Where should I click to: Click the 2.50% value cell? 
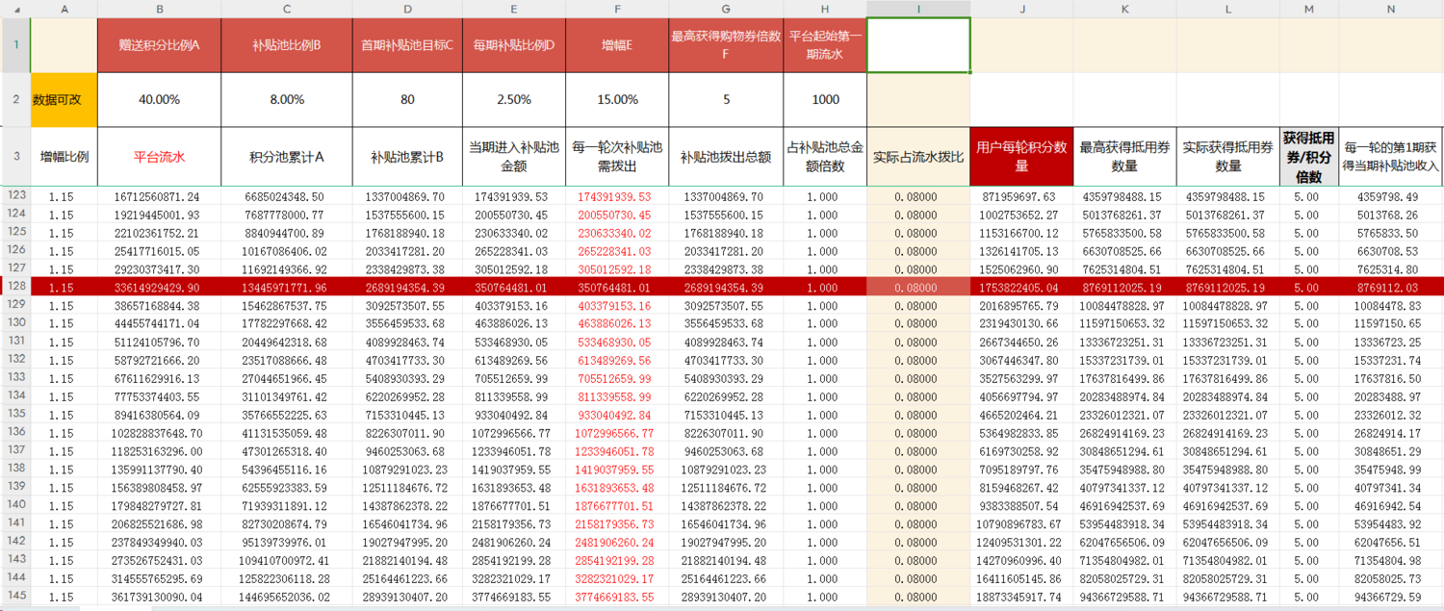514,99
